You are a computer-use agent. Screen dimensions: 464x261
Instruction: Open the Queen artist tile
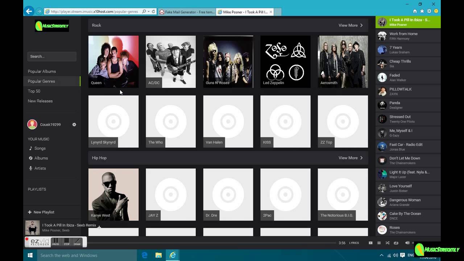coord(113,62)
